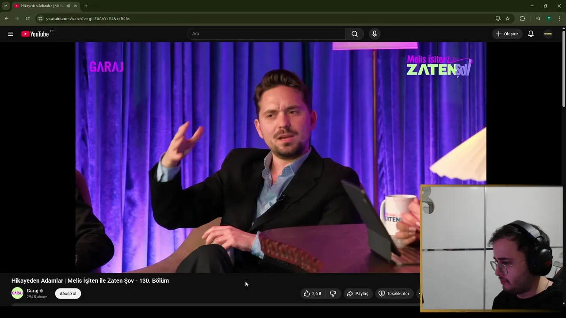Focus the Ara search input field

pos(267,34)
